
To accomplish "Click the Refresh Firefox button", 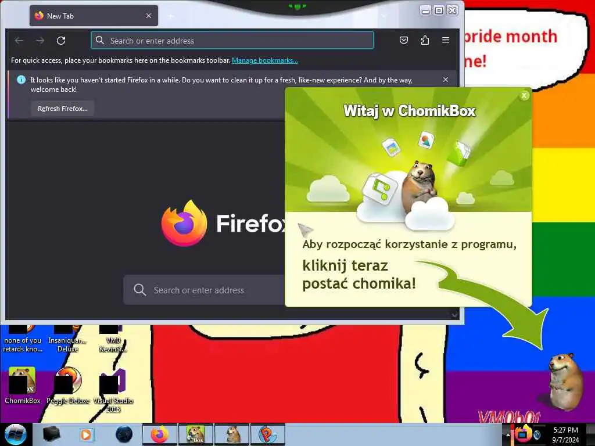I will point(63,109).
